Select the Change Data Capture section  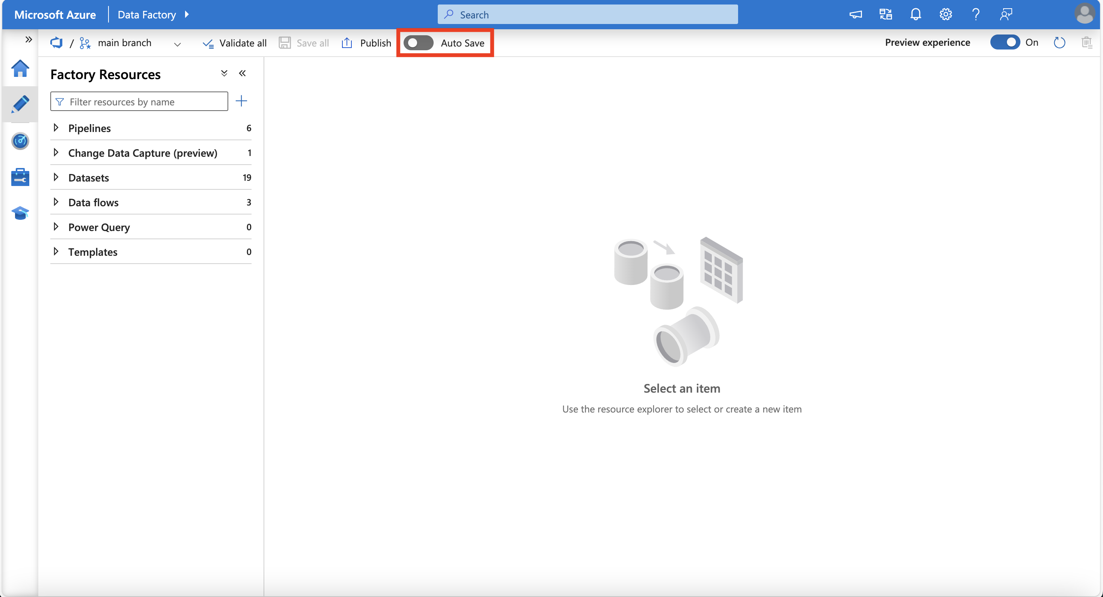142,152
